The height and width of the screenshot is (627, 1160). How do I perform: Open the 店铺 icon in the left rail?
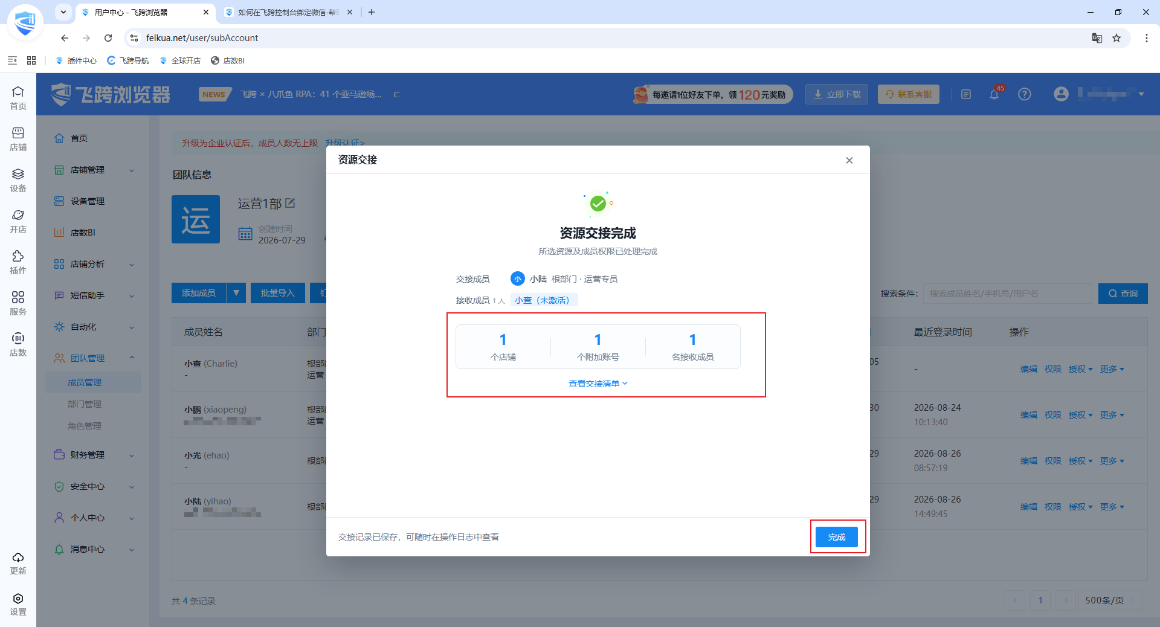coord(18,139)
